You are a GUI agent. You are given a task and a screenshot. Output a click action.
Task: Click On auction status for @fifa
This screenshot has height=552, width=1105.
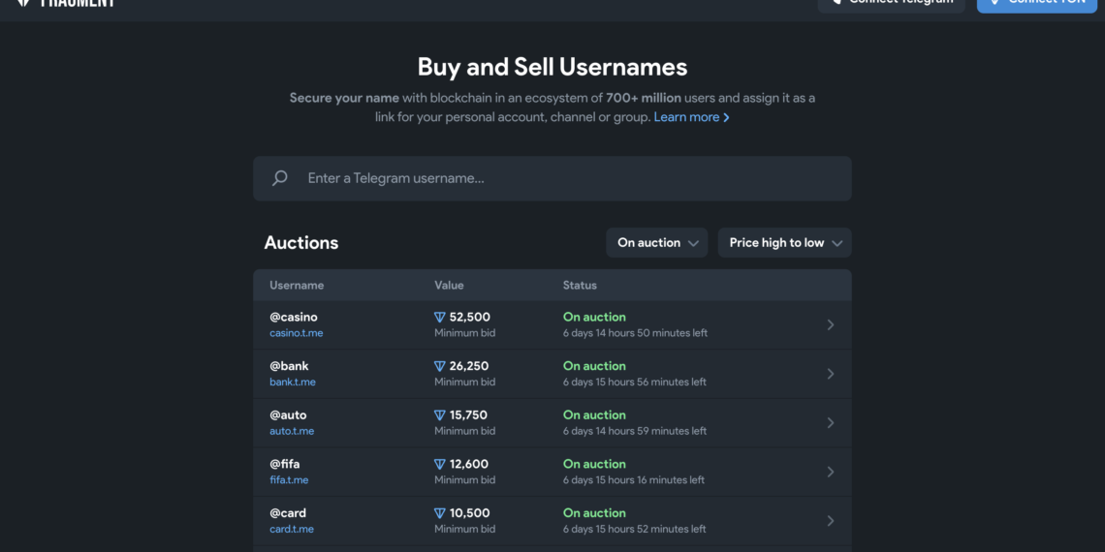coord(594,464)
